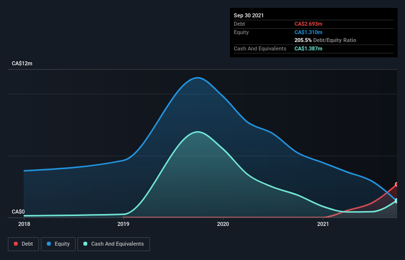Click the 205.5% Debt/Equity Ratio text
The width and height of the screenshot is (405, 260).
point(325,40)
